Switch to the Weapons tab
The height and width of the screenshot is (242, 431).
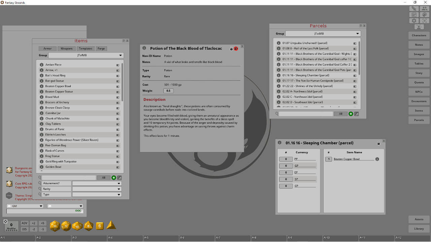pyautogui.click(x=66, y=48)
